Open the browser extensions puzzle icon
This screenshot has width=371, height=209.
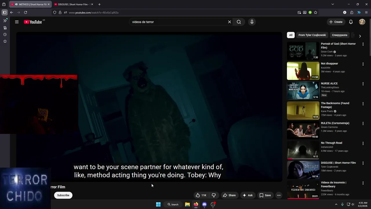pyautogui.click(x=352, y=12)
